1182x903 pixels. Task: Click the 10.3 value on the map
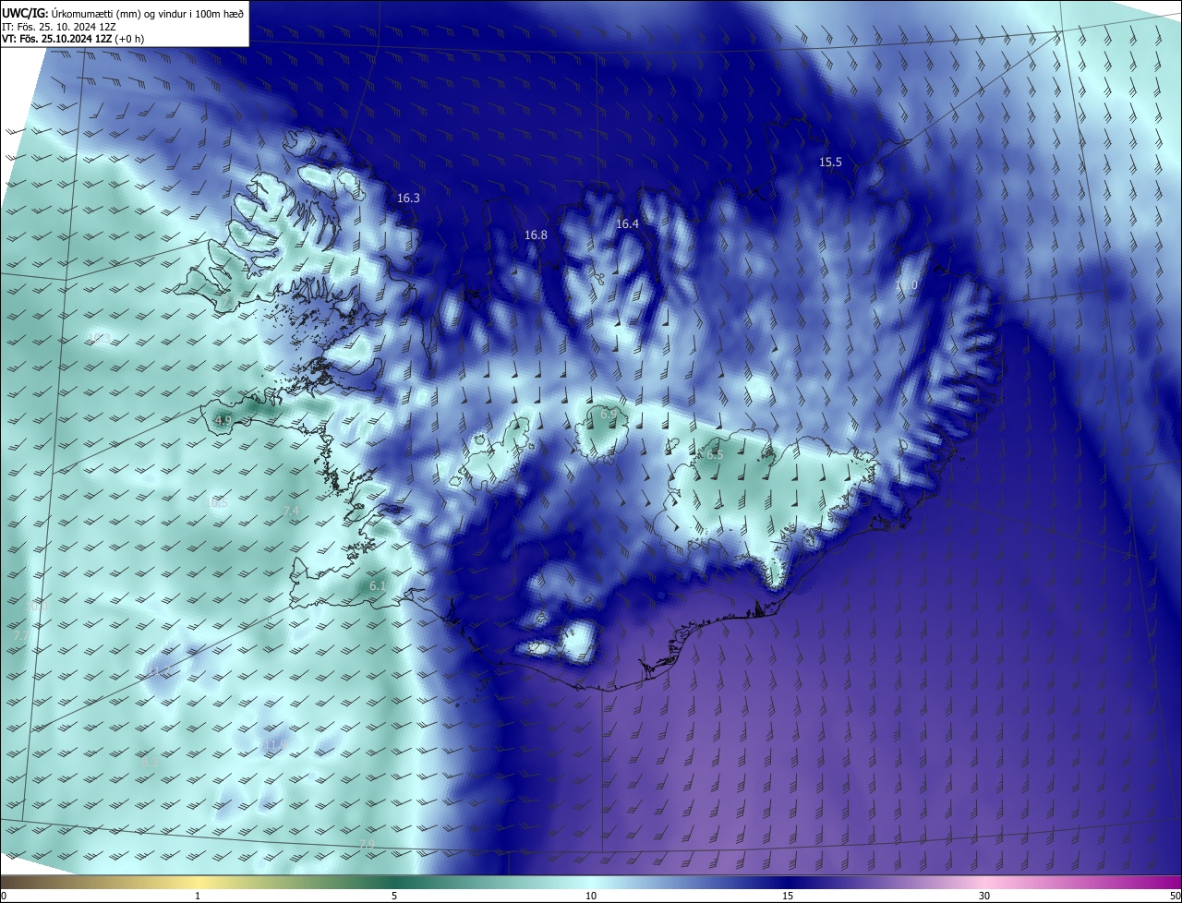click(100, 339)
